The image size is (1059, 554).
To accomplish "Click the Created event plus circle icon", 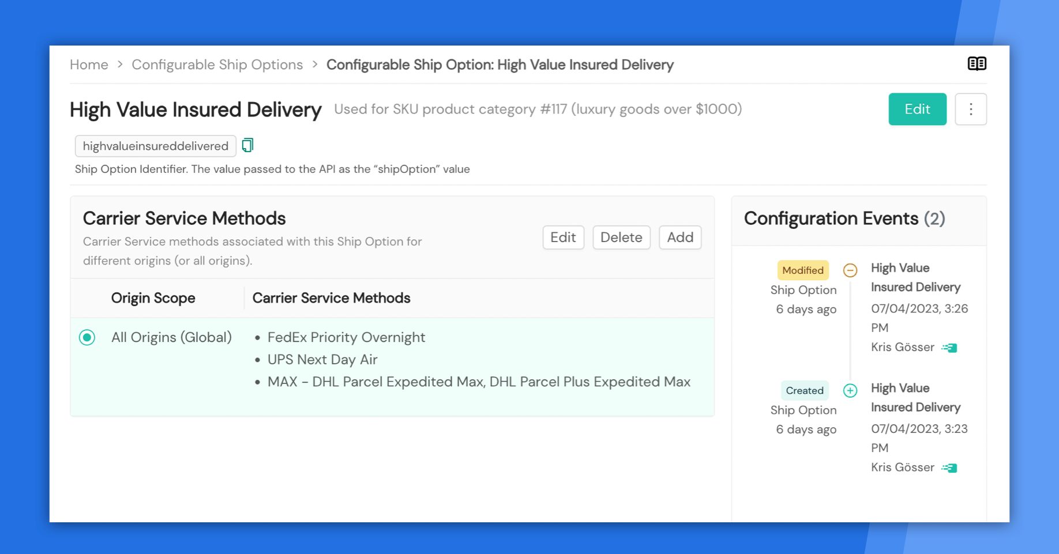I will click(850, 391).
